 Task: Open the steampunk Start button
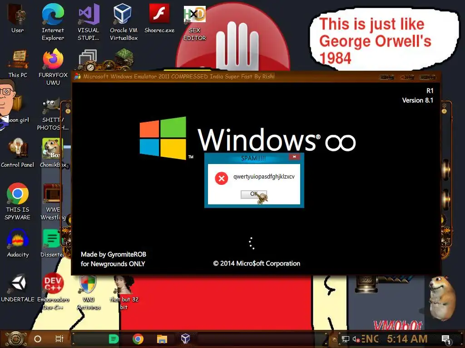[x=15, y=339]
